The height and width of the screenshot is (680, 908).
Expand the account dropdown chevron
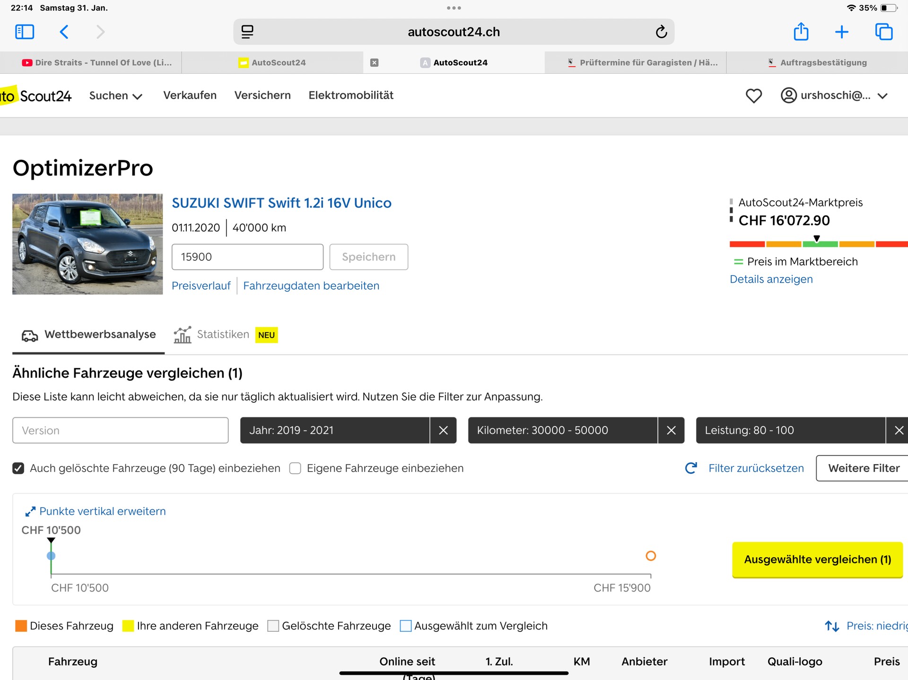[882, 96]
